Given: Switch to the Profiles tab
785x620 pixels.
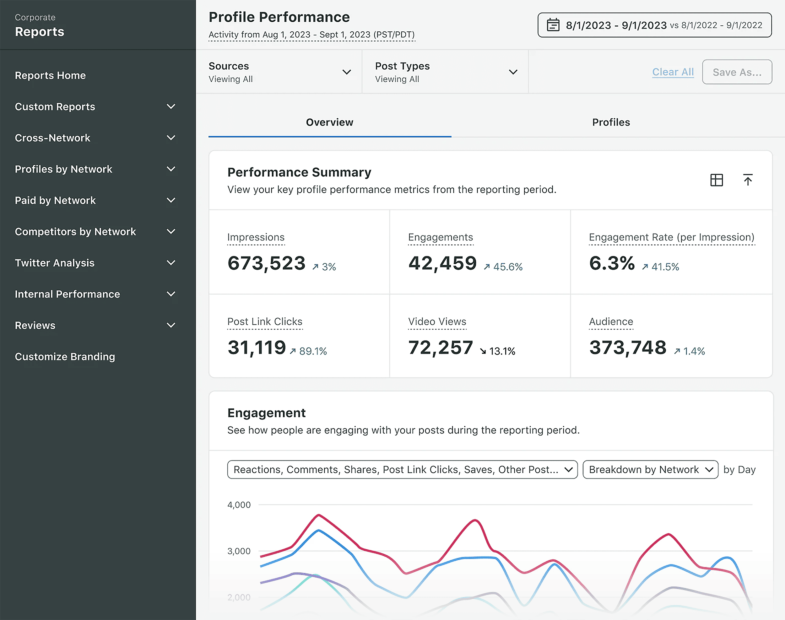Looking at the screenshot, I should coord(611,122).
